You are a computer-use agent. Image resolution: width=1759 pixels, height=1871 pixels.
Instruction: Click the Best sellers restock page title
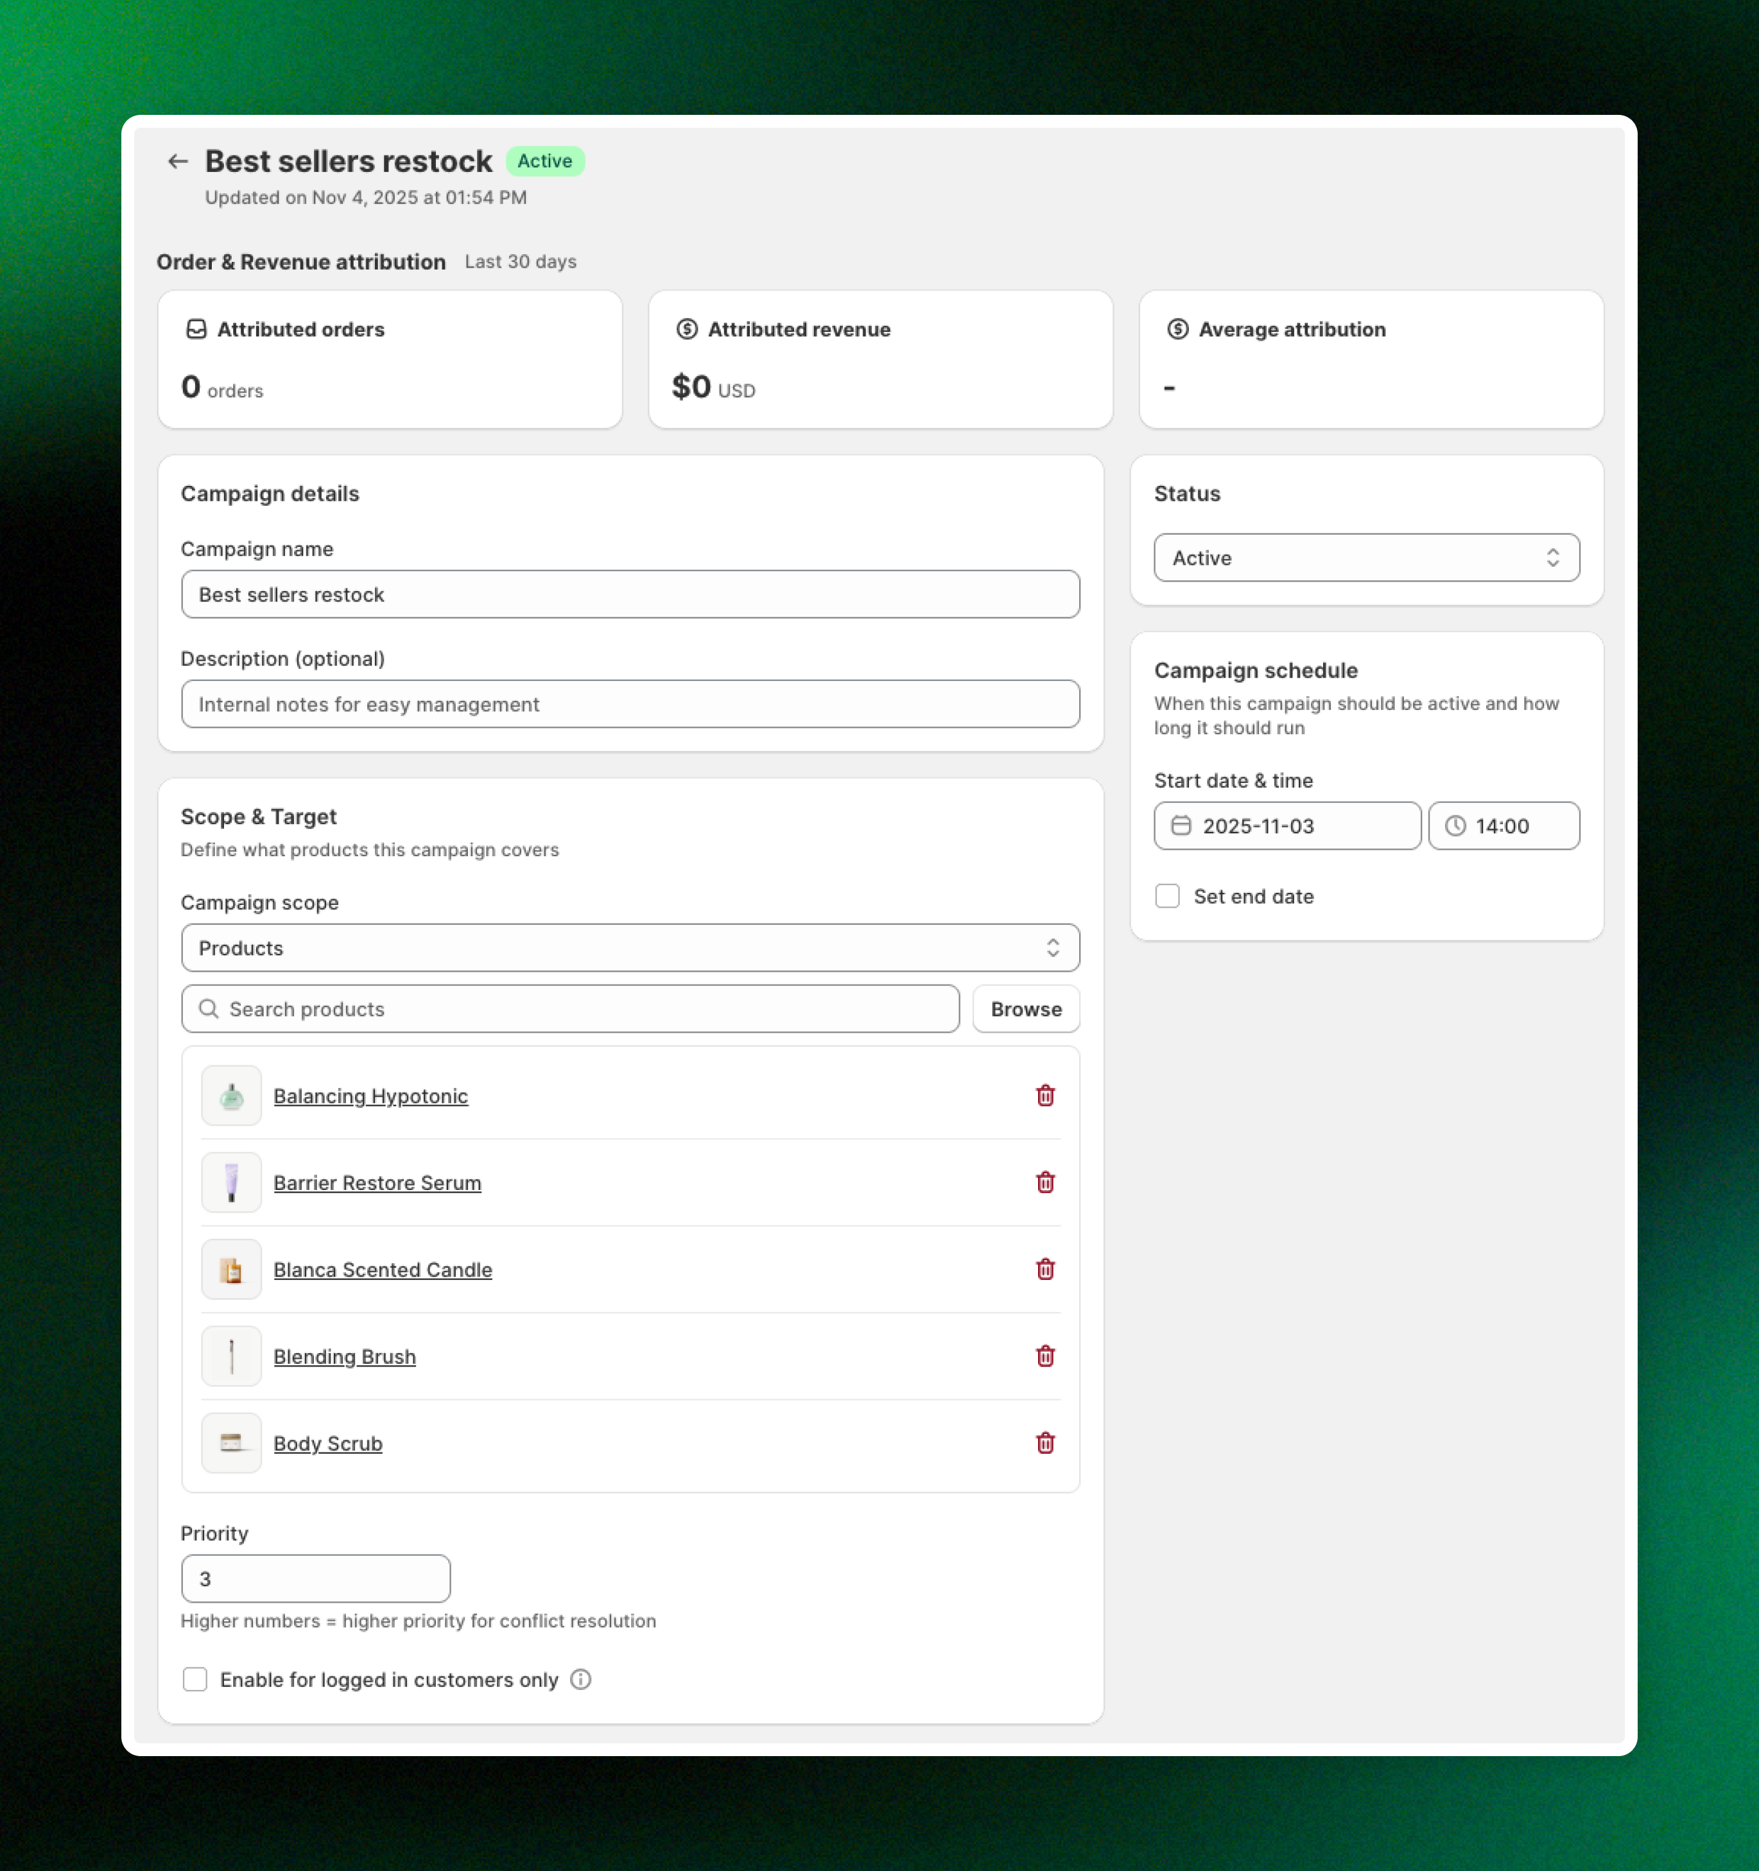(x=348, y=161)
